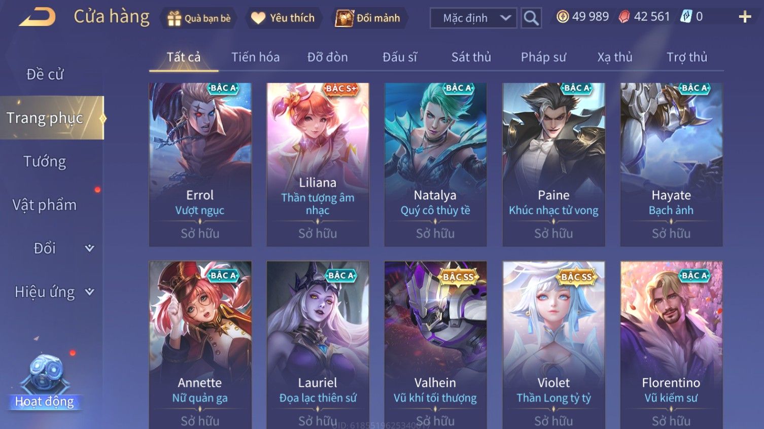Open the search magnifier icon
The image size is (764, 429).
point(531,18)
